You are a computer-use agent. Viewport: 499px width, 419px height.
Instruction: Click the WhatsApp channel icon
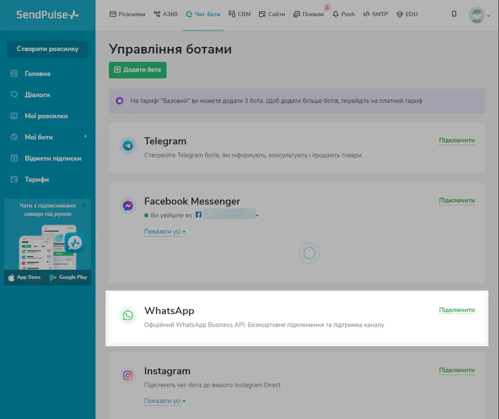(x=128, y=315)
